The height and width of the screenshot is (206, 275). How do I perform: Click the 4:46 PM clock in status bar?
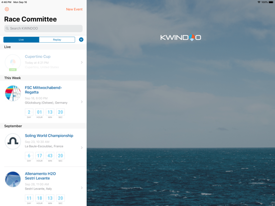[x=6, y=2]
